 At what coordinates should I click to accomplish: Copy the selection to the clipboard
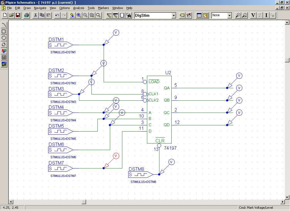[42, 15]
